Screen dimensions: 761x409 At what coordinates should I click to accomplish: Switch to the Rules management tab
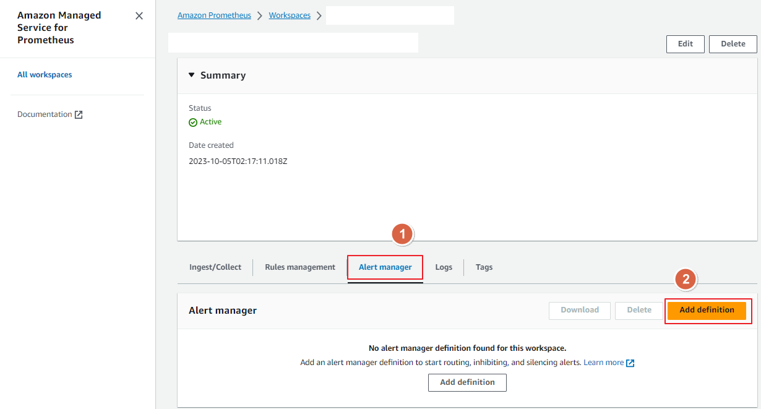(x=300, y=267)
